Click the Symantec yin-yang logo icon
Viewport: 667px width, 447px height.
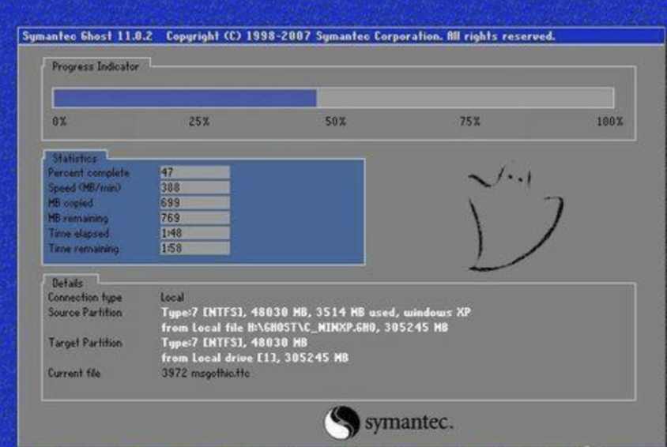coord(341,422)
